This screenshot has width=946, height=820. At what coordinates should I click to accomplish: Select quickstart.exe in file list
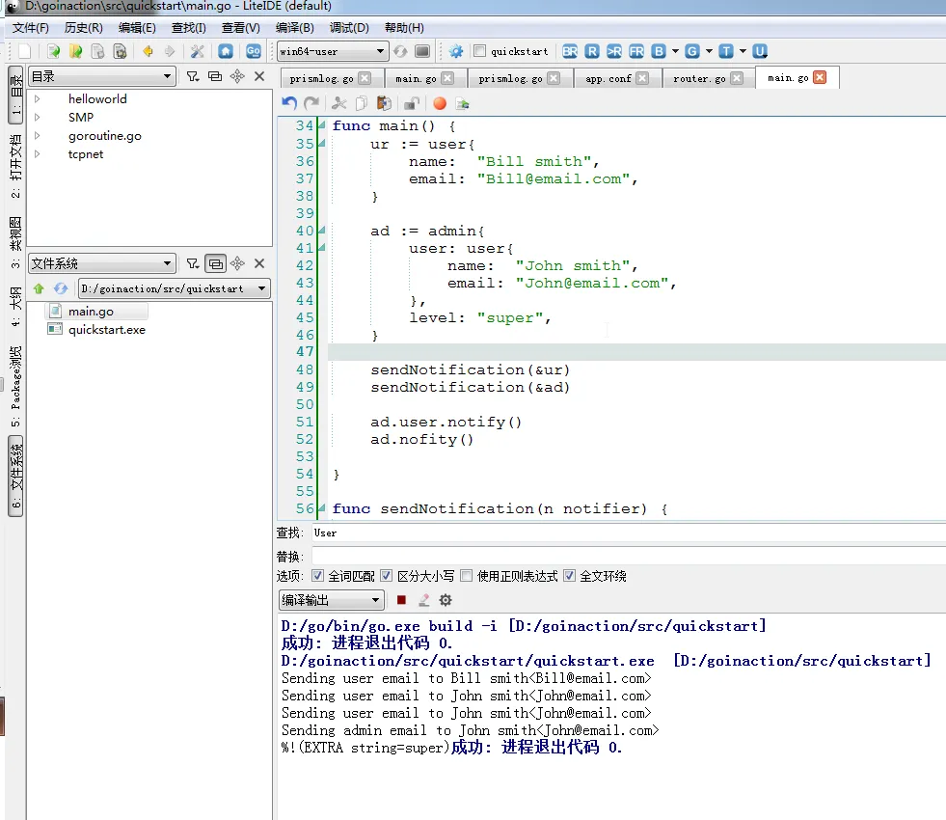click(107, 330)
